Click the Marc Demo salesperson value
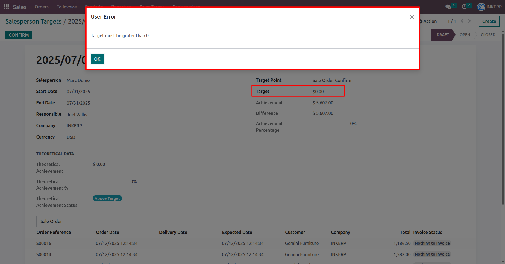The height and width of the screenshot is (264, 505). click(x=78, y=80)
